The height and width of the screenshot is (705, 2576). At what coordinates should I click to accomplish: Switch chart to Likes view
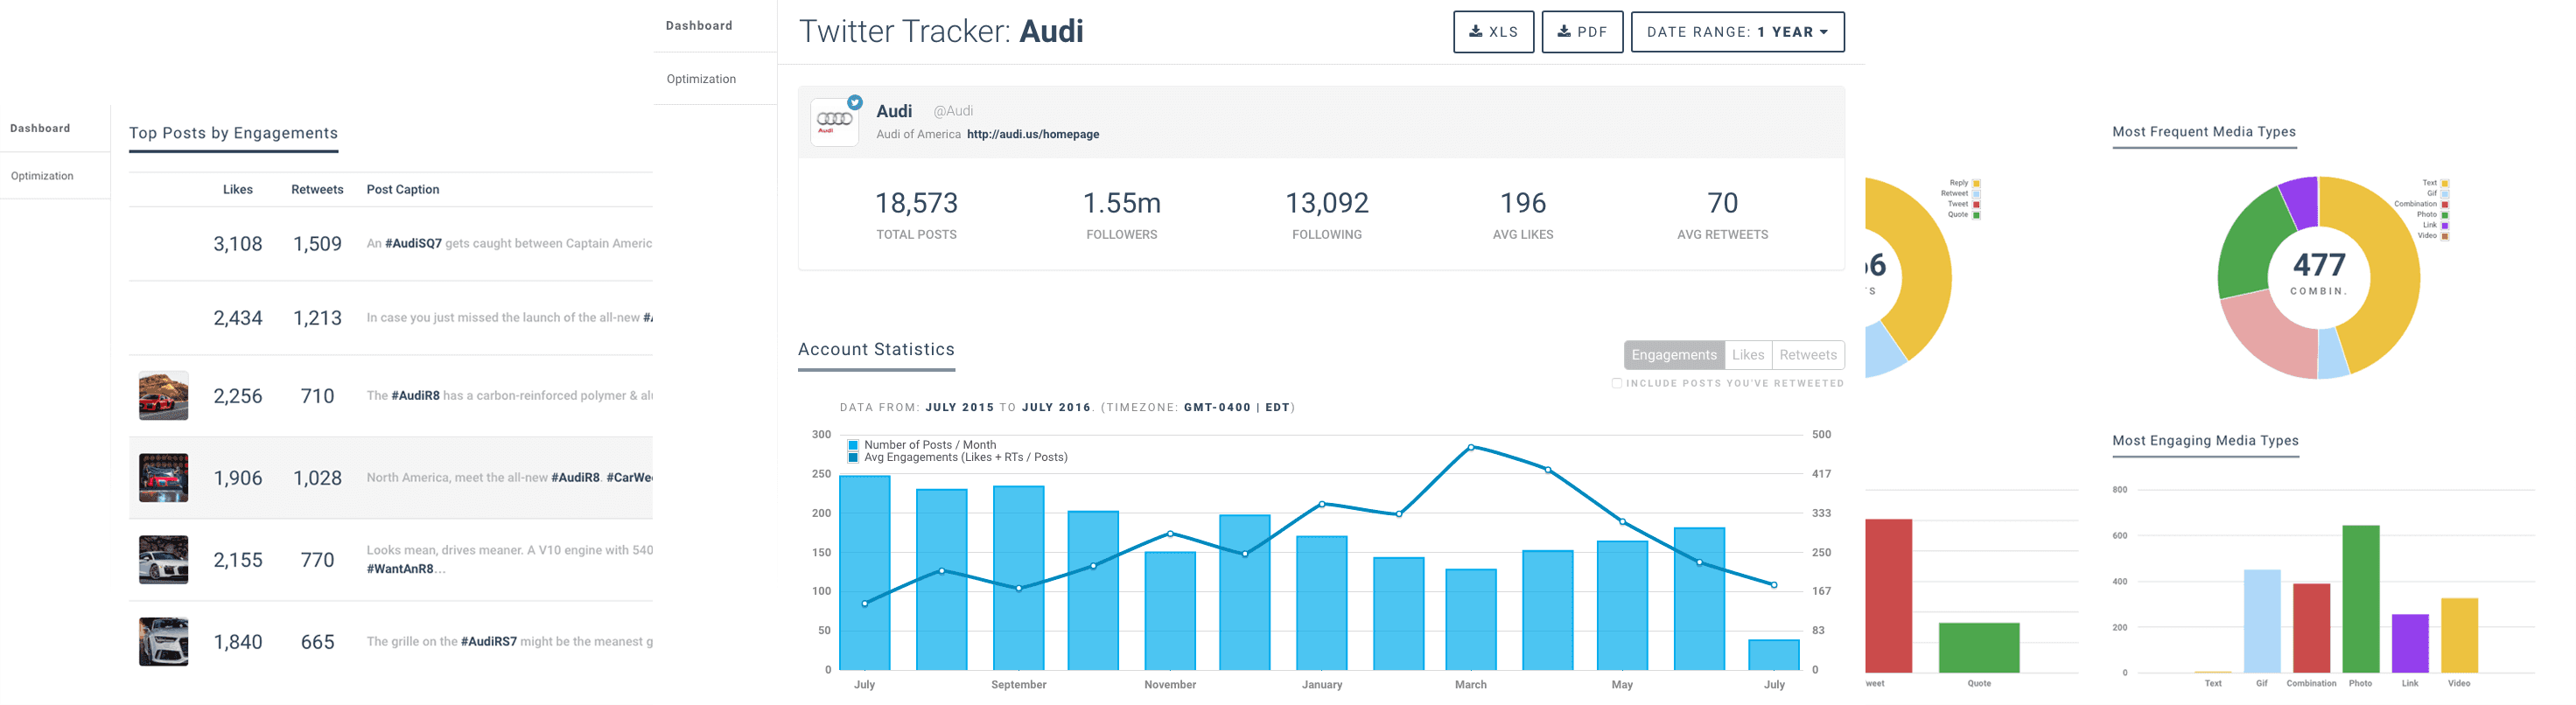pos(1747,355)
